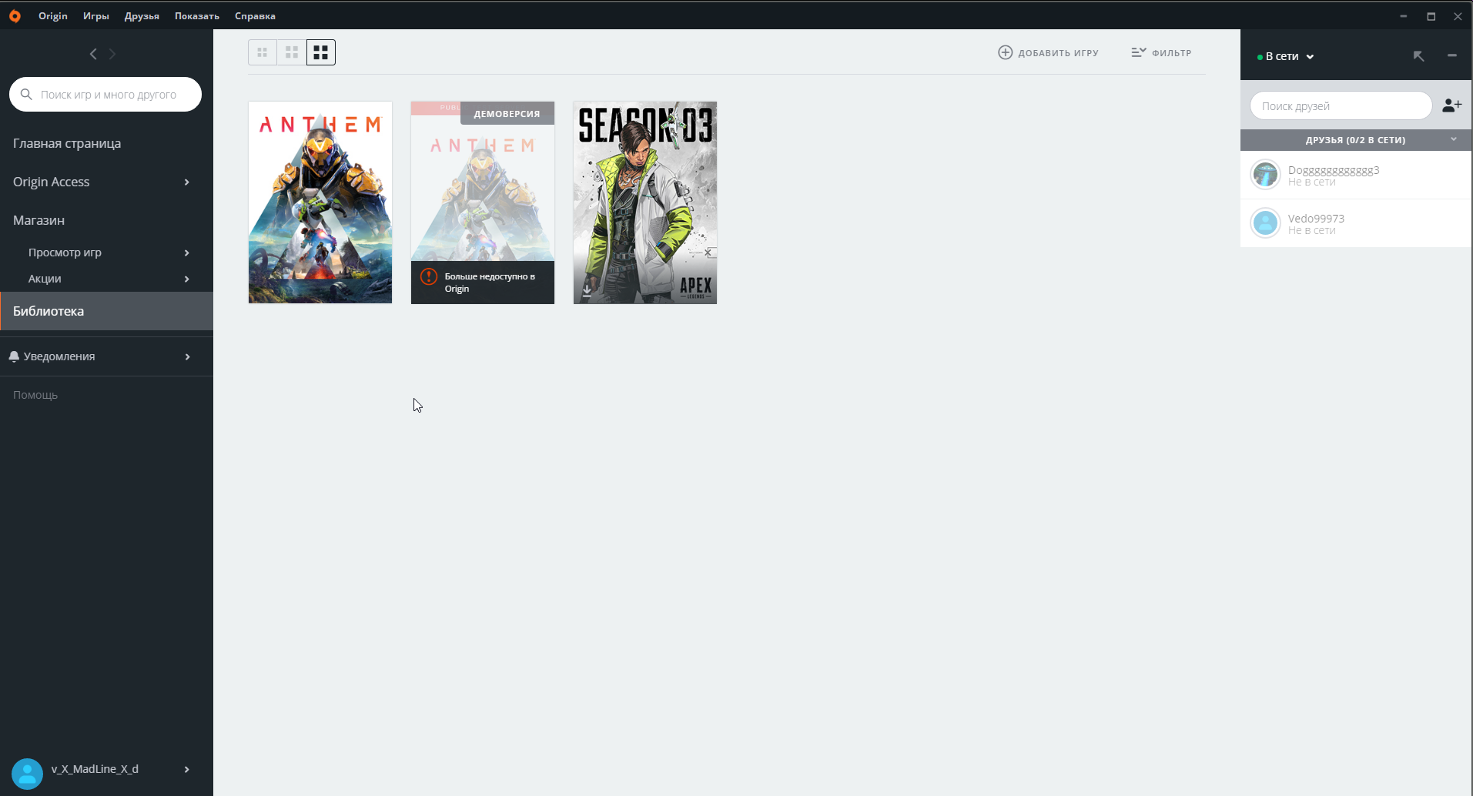Open the Anthem demo tile
This screenshot has width=1473, height=796.
tap(483, 202)
